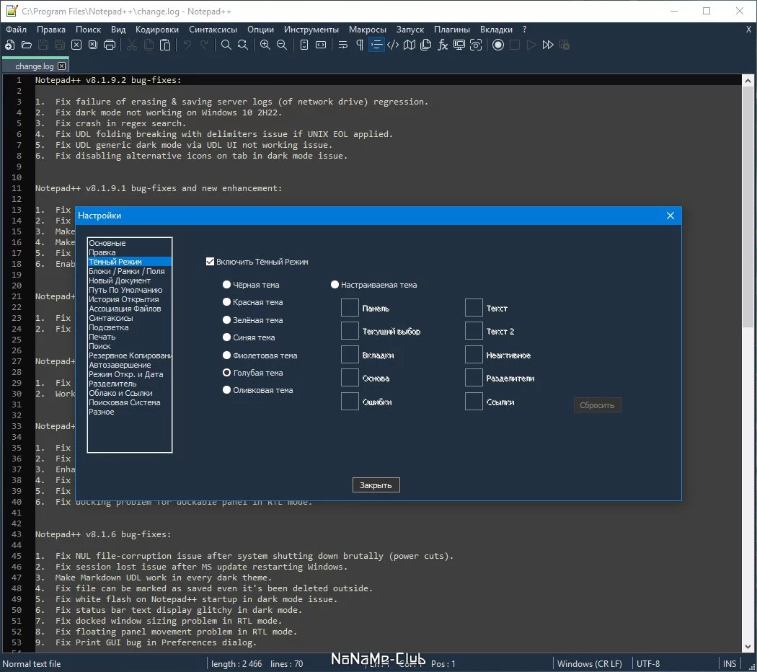Create a new file via toolbar icon
Screen dimensions: 757x672
[9, 45]
